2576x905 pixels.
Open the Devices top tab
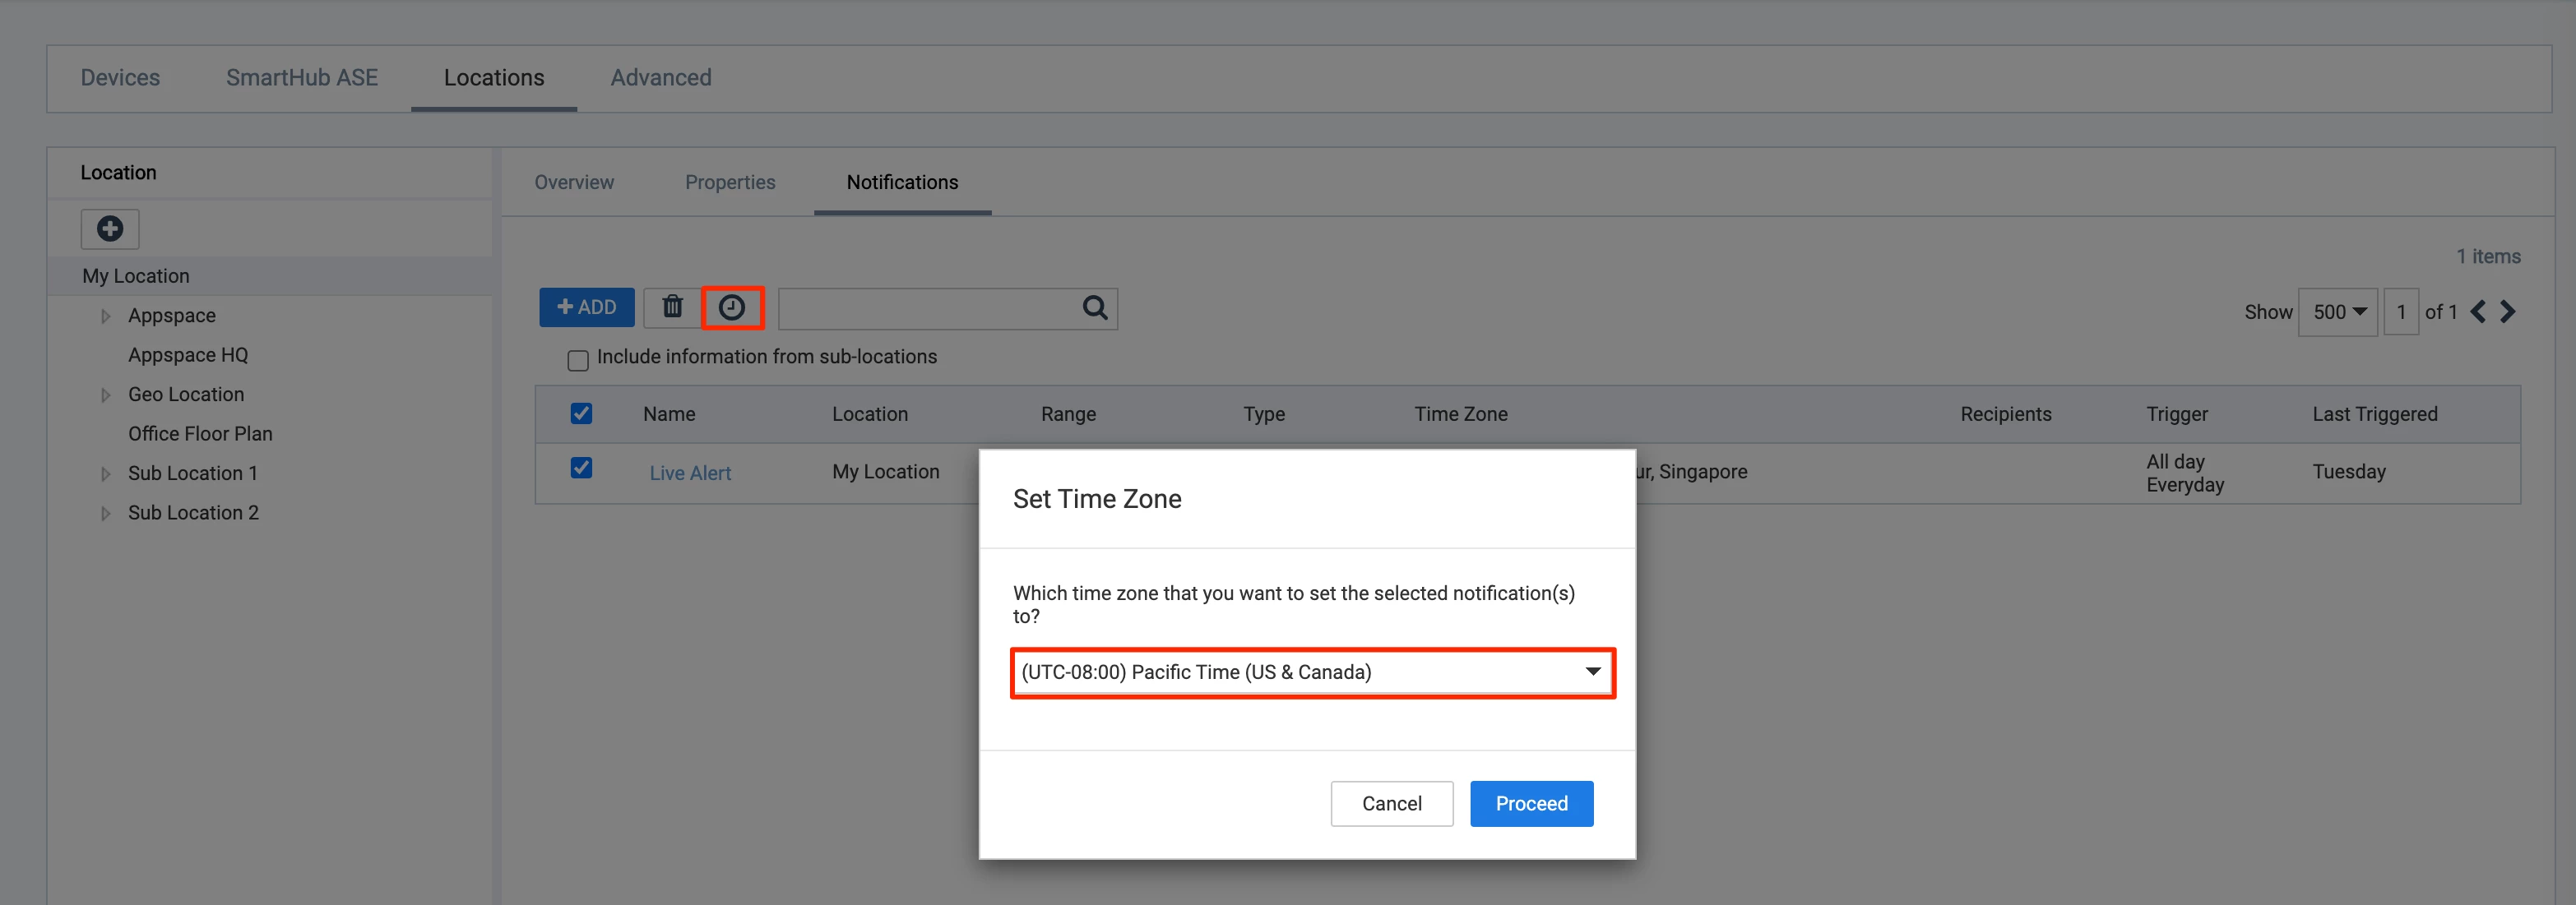tap(120, 78)
